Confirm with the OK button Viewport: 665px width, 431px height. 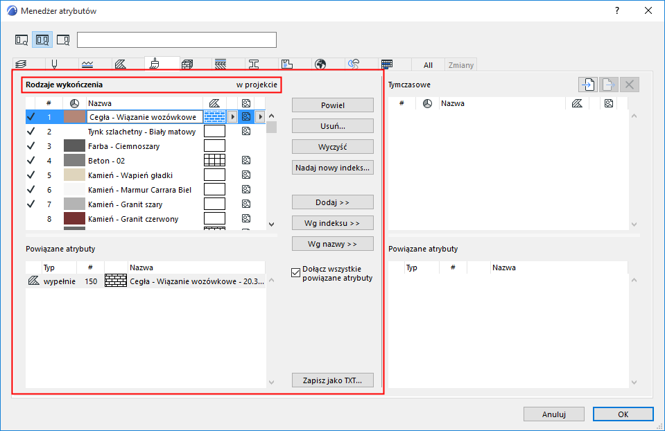[623, 414]
